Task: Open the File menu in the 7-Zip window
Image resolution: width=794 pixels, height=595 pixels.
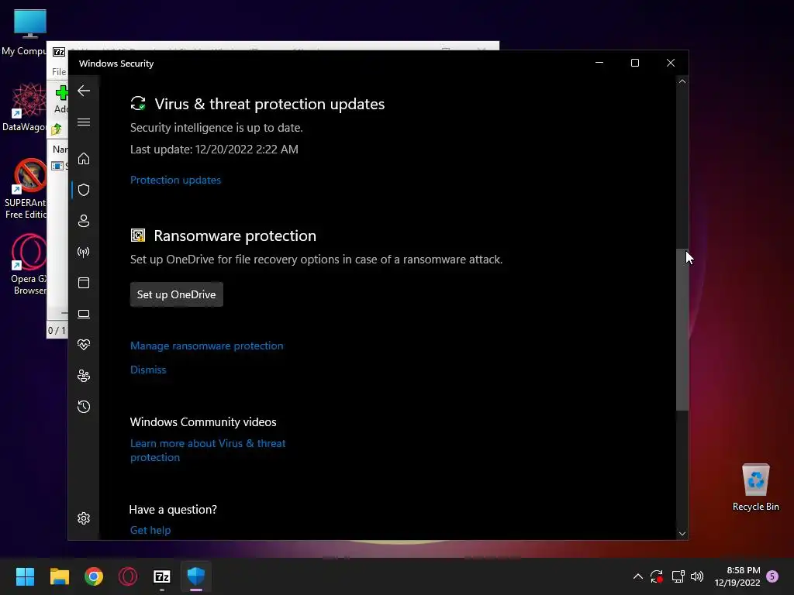Action: (x=59, y=72)
